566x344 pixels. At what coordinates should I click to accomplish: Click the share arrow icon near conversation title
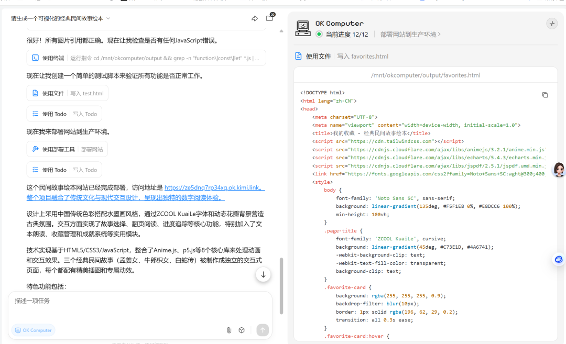[x=255, y=18]
